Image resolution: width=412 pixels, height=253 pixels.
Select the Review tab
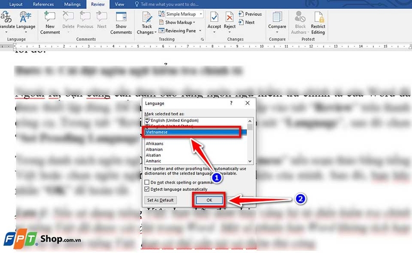98,4
